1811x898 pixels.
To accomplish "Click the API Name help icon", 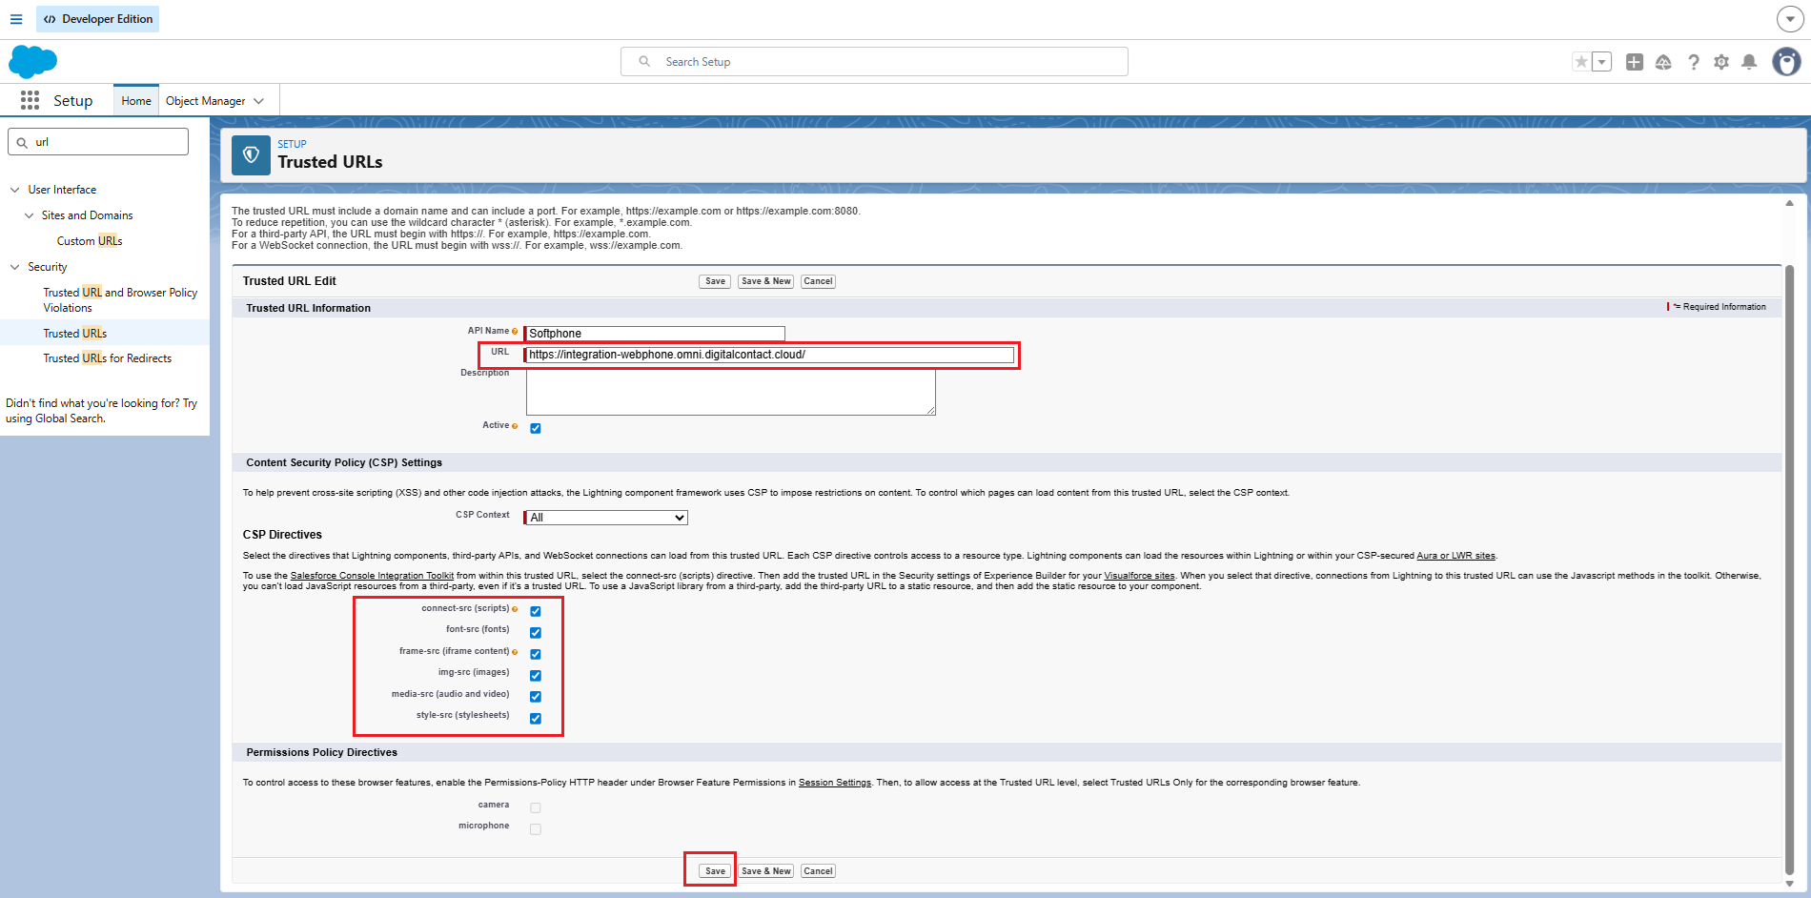I will point(515,332).
